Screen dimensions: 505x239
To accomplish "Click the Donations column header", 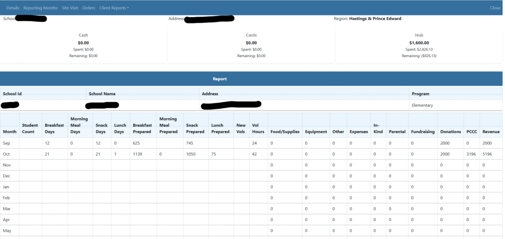I will point(450,132).
